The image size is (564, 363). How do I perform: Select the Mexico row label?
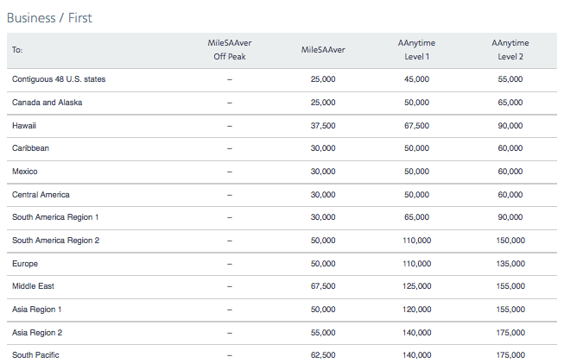(25, 172)
